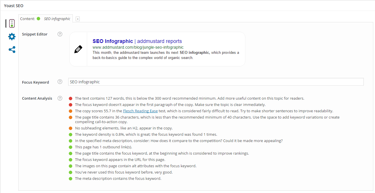Click the green bullet for image alt attributes
375x193 pixels.
(71, 166)
